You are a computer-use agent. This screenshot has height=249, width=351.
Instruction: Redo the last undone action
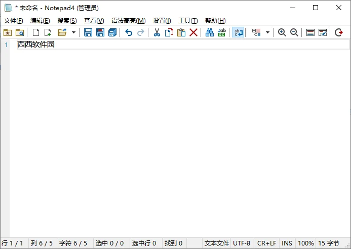pyautogui.click(x=141, y=33)
